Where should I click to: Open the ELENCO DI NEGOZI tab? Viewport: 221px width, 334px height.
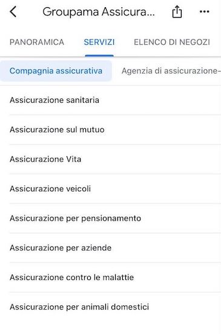(x=172, y=42)
